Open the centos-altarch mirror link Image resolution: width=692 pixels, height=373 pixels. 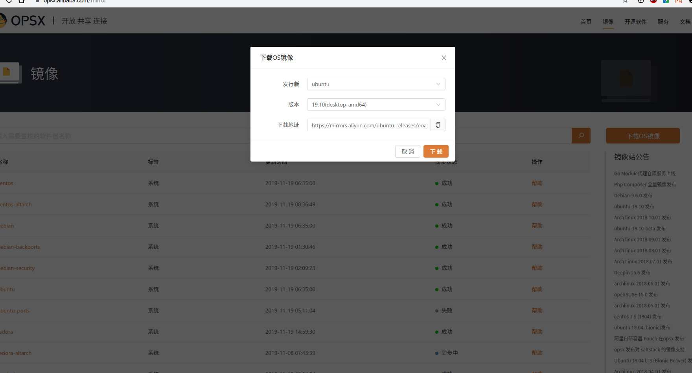pyautogui.click(x=16, y=204)
